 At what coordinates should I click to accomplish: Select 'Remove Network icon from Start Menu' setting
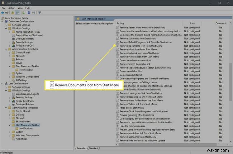coord(139,53)
